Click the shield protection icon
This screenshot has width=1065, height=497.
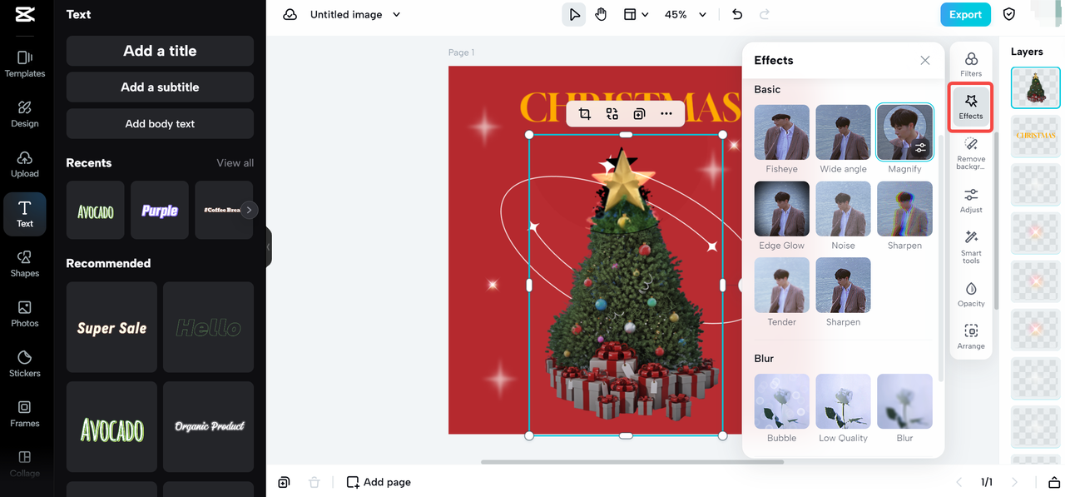1009,14
